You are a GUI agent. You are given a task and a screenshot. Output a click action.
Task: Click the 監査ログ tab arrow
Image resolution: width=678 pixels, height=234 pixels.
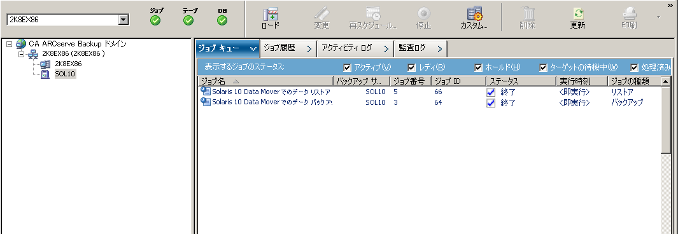pos(440,49)
